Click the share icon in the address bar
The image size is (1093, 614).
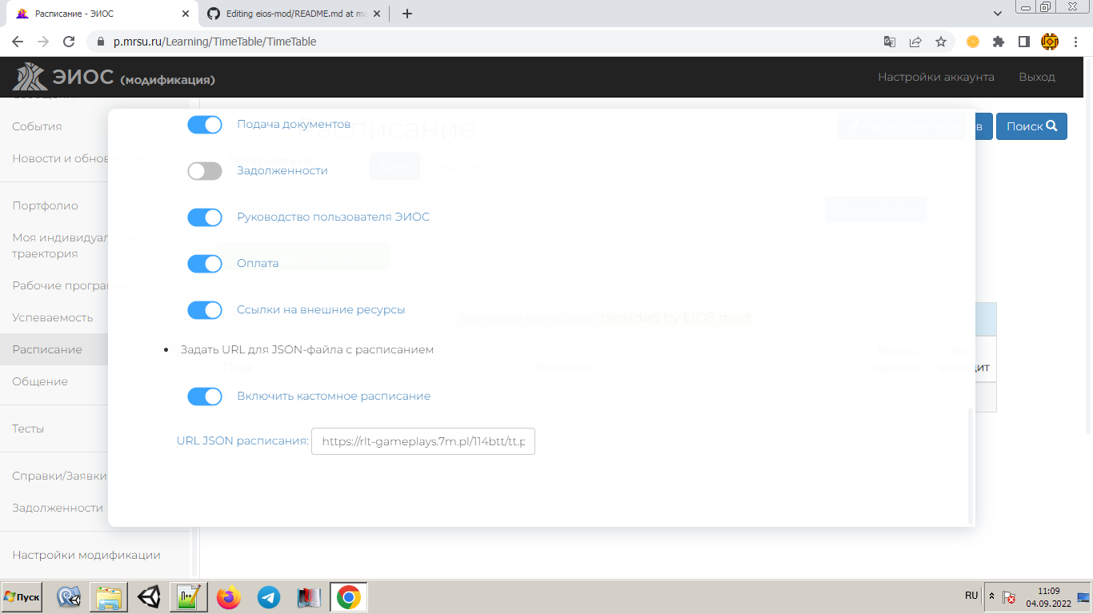point(915,41)
